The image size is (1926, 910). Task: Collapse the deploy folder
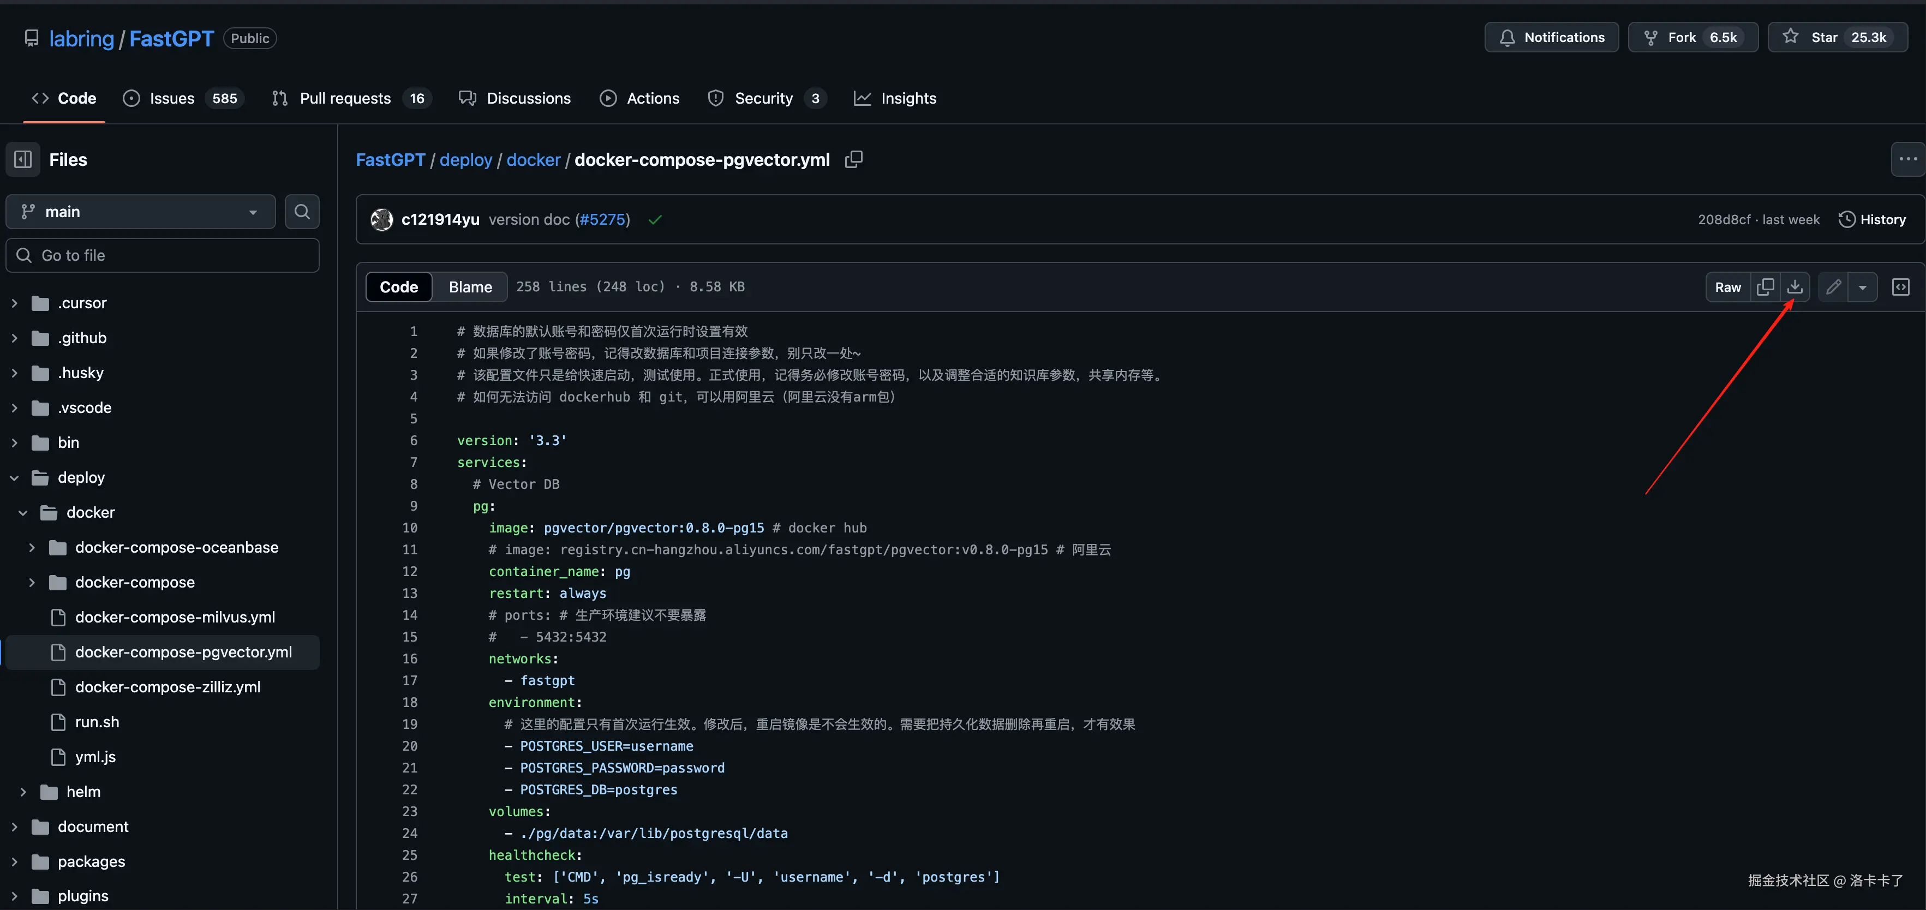click(x=14, y=478)
